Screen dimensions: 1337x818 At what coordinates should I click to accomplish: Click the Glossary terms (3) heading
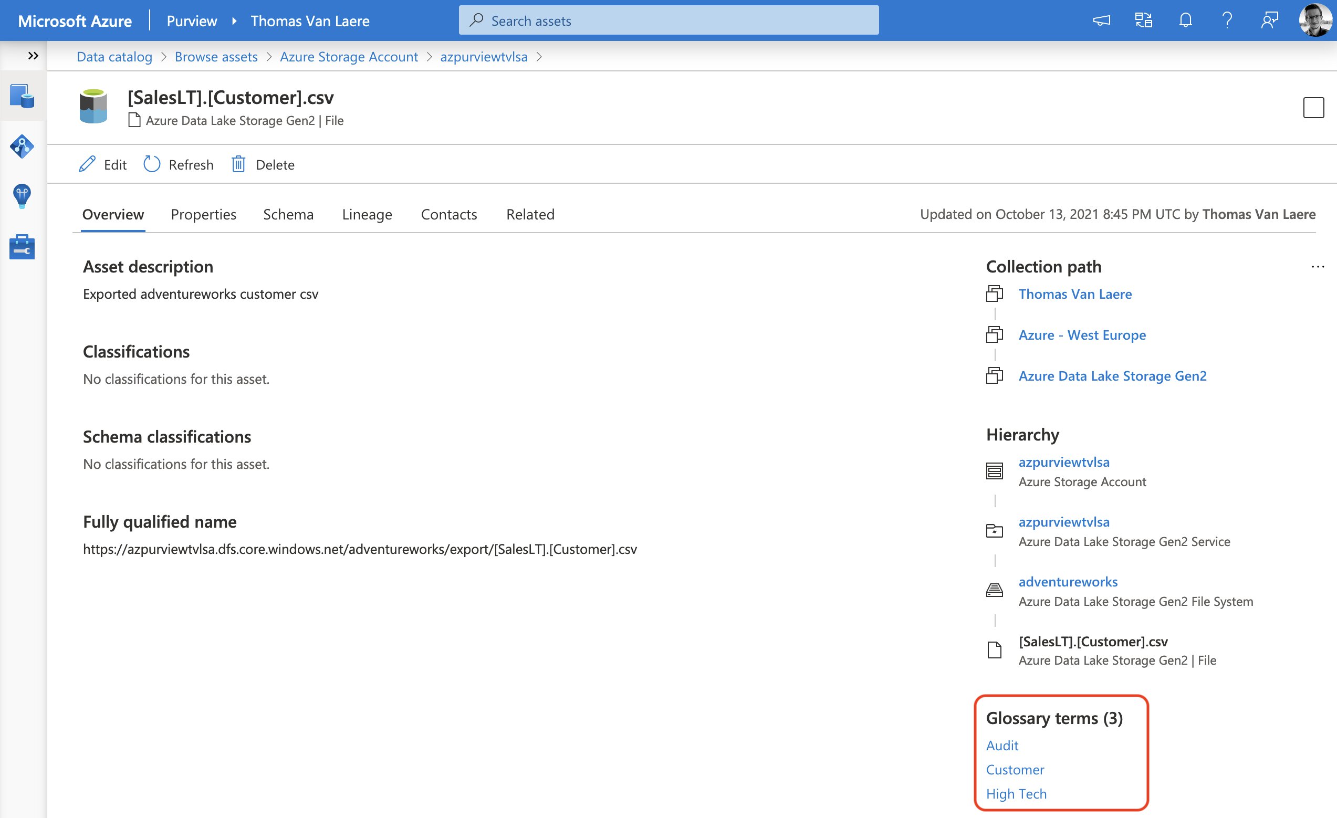1054,718
